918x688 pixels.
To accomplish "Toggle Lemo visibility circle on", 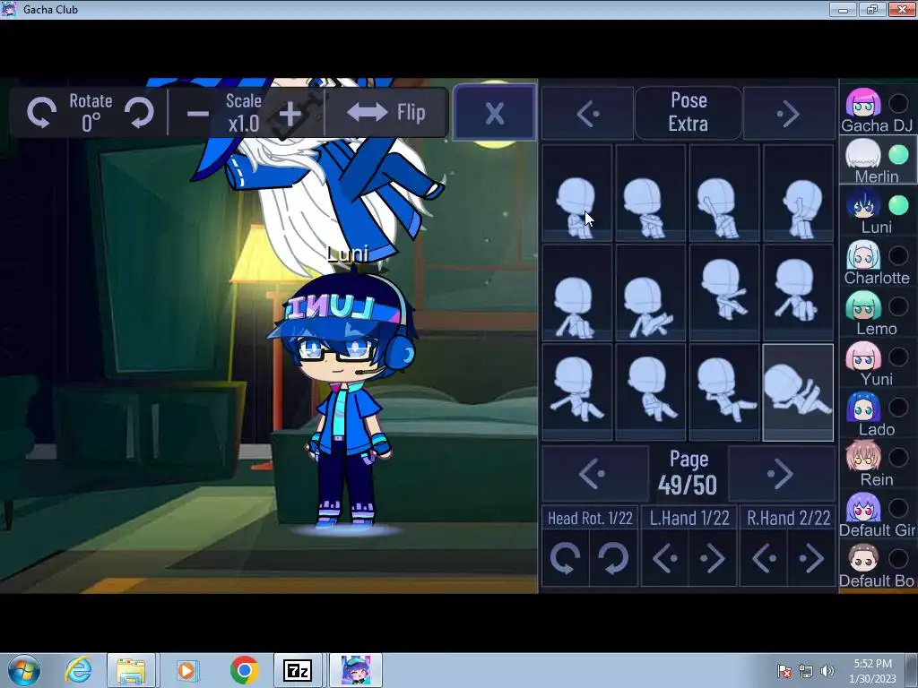I will (898, 306).
